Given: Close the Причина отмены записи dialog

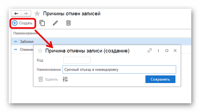Looking at the screenshot, I should [175, 51].
